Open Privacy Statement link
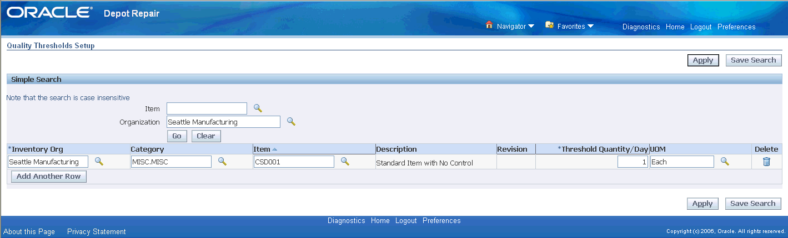Image resolution: width=788 pixels, height=238 pixels. [97, 232]
